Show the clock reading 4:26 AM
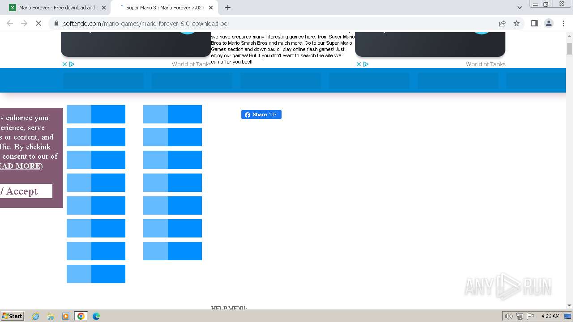Viewport: 573px width, 322px height. pyautogui.click(x=550, y=316)
